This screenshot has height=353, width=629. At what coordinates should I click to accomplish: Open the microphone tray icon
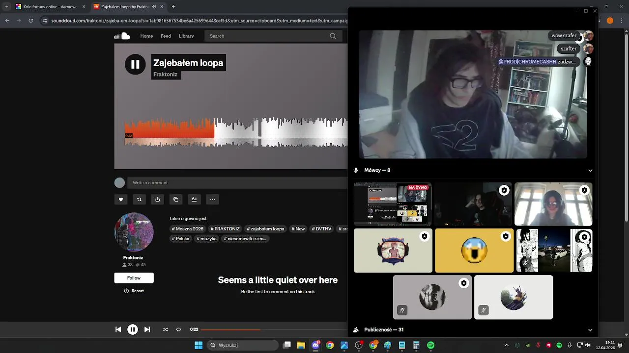570,345
